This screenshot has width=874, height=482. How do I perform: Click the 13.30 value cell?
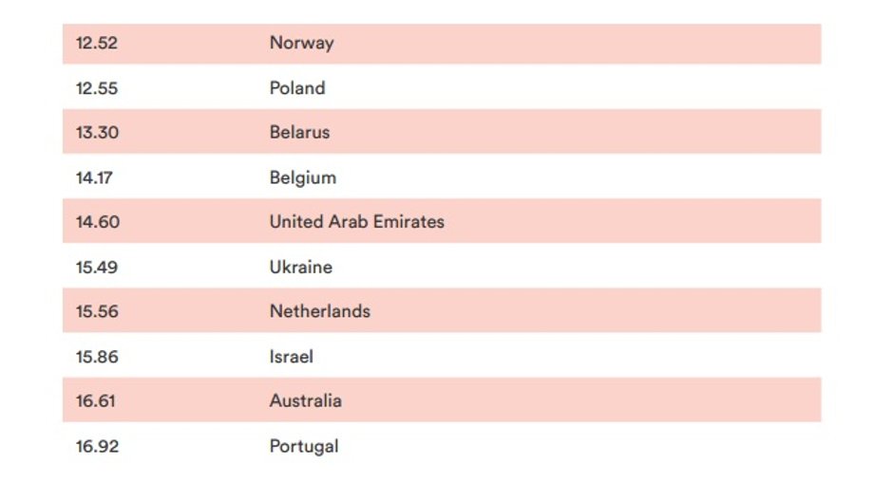(97, 133)
